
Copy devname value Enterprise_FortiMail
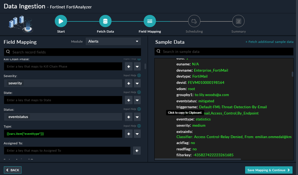(211, 70)
